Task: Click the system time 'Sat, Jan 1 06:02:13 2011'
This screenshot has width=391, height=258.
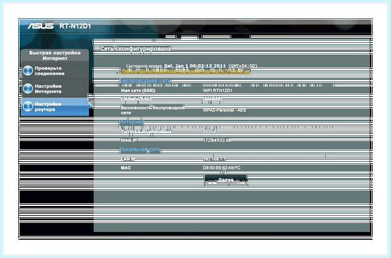Action: 195,66
